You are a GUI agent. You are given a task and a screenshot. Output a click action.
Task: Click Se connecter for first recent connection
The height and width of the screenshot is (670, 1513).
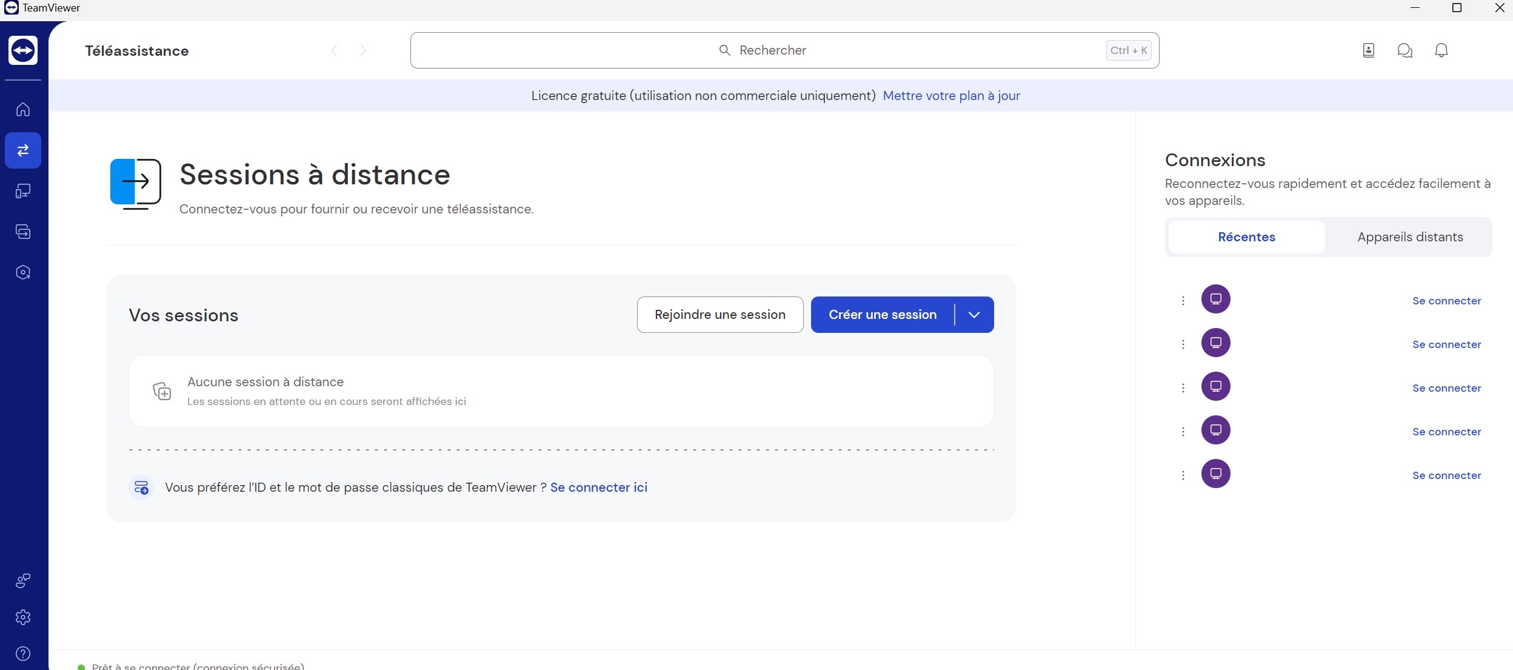click(x=1446, y=301)
